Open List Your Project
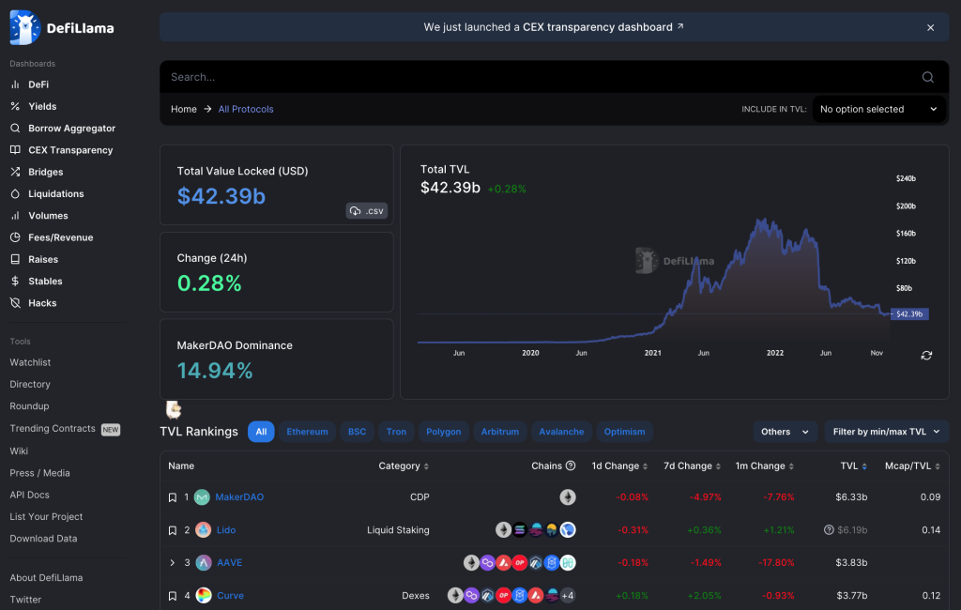The image size is (961, 610). 46,517
